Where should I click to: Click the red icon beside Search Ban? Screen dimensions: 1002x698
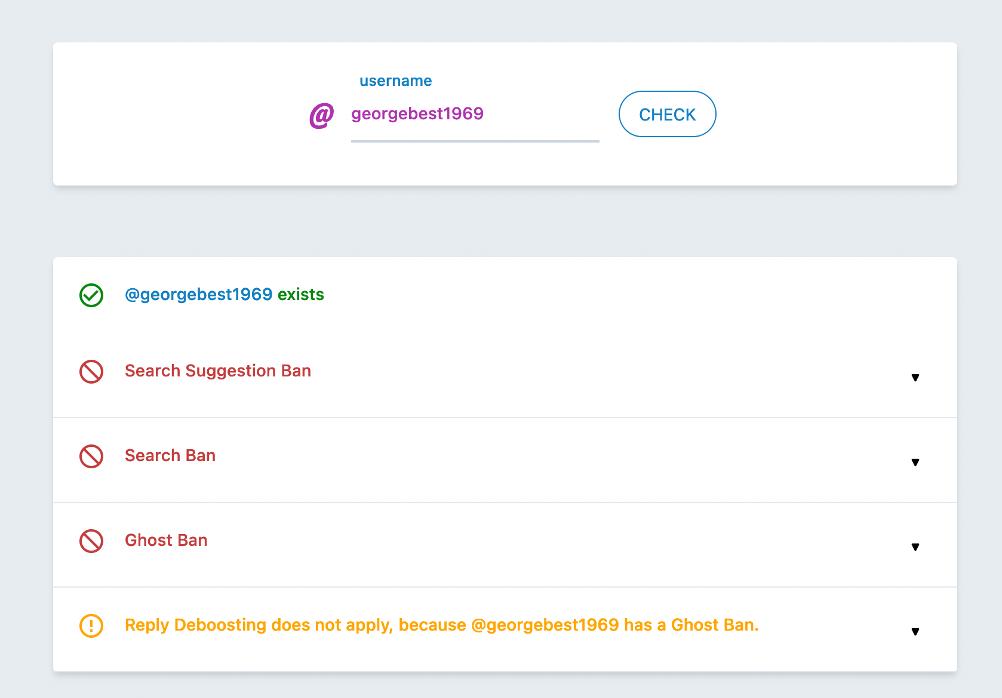[x=91, y=456]
